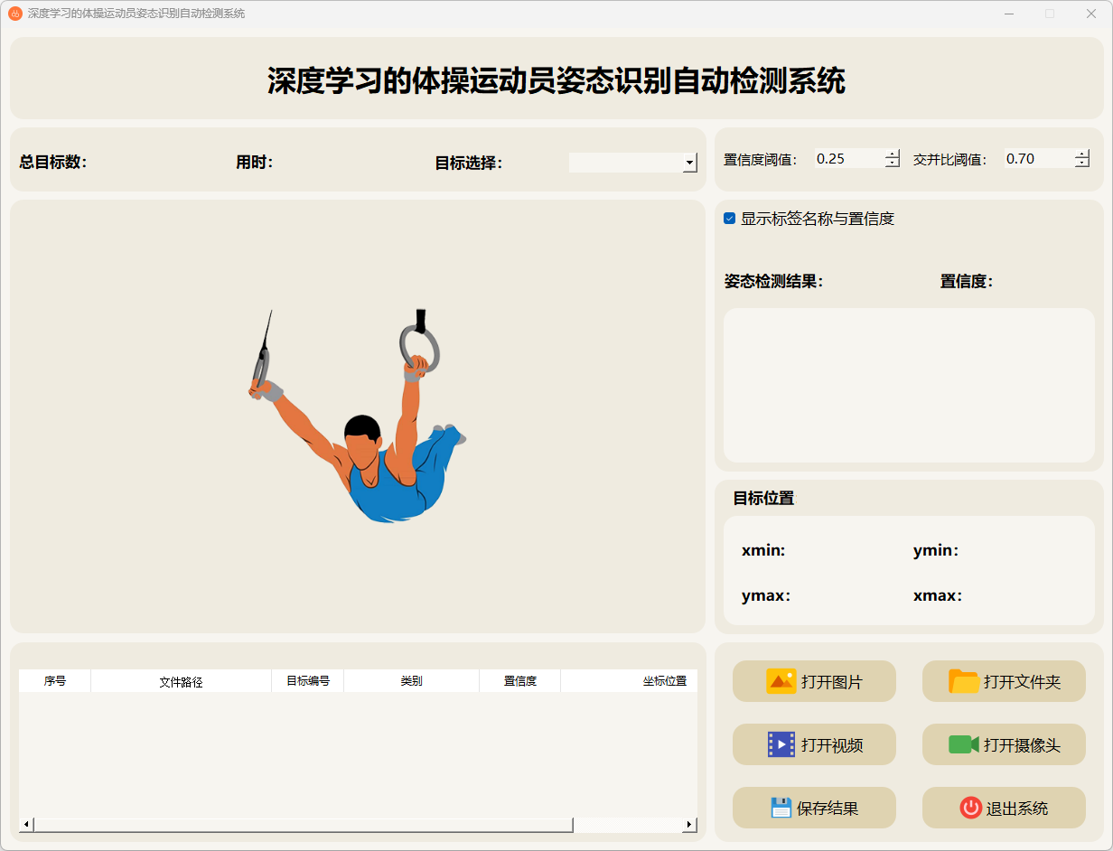This screenshot has height=851, width=1113.
Task: Click the yellow folder icon for Open Folder
Action: tap(964, 681)
